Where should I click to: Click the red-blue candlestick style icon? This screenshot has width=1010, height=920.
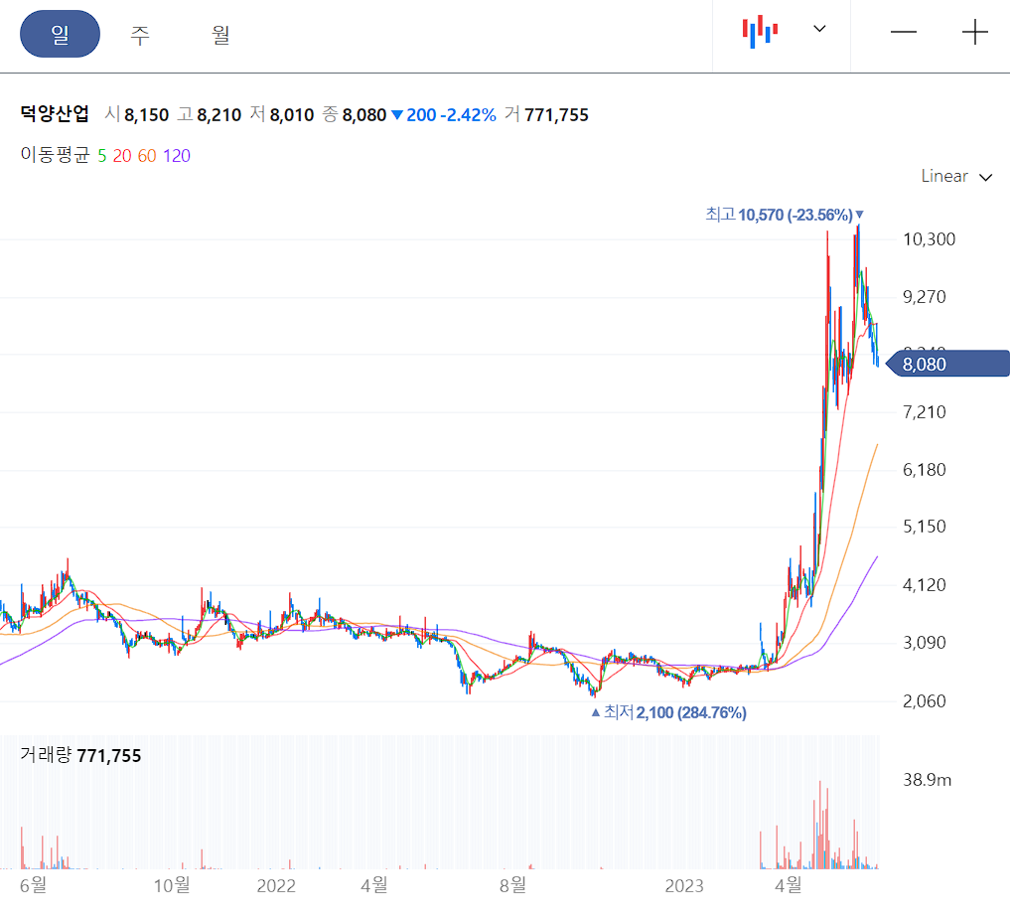click(759, 30)
